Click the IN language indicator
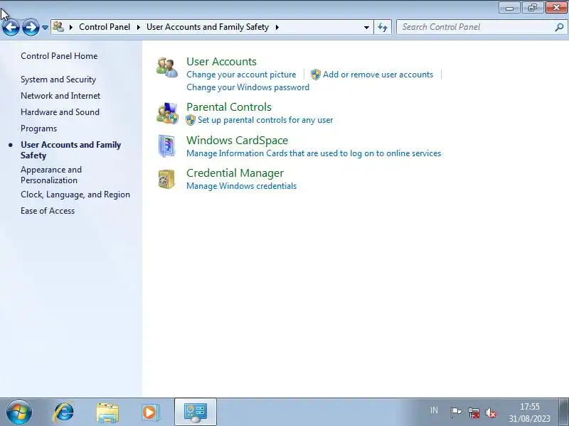 (434, 410)
